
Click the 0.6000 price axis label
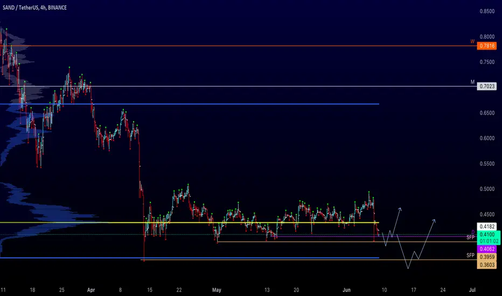tap(487, 138)
